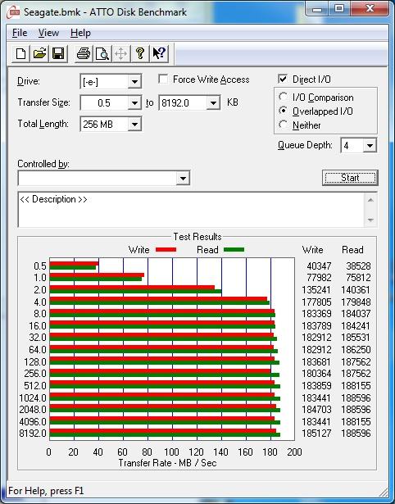The image size is (395, 504).
Task: Click the New file toolbar icon
Action: (20, 53)
